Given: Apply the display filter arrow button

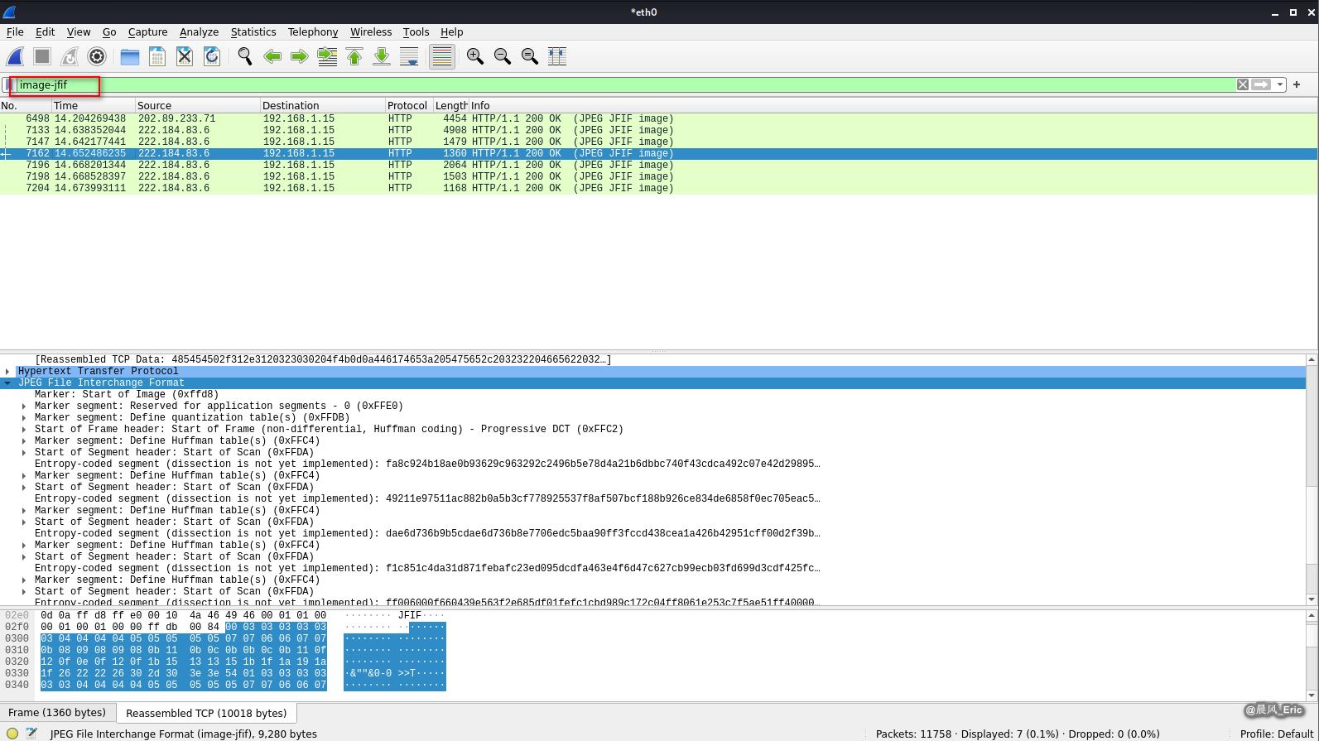Looking at the screenshot, I should (1261, 84).
